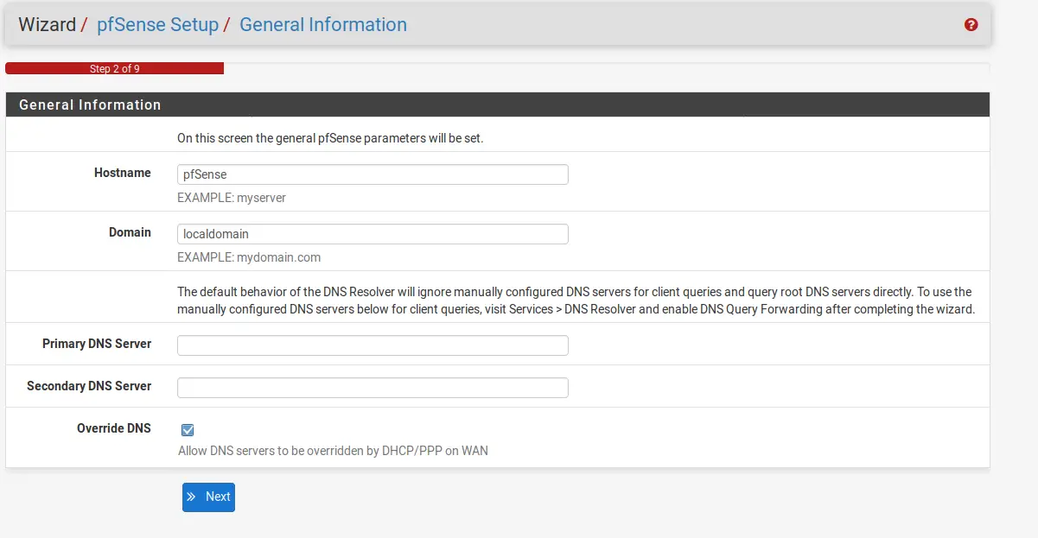The width and height of the screenshot is (1038, 538).
Task: Open the General Information breadcrumb link
Action: [x=323, y=25]
